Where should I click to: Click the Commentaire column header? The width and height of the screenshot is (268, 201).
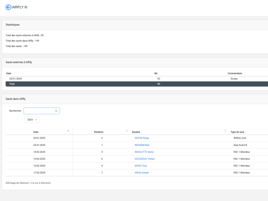point(235,73)
